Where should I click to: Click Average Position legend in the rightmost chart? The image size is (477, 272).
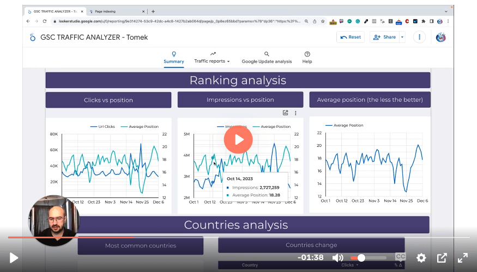click(345, 125)
